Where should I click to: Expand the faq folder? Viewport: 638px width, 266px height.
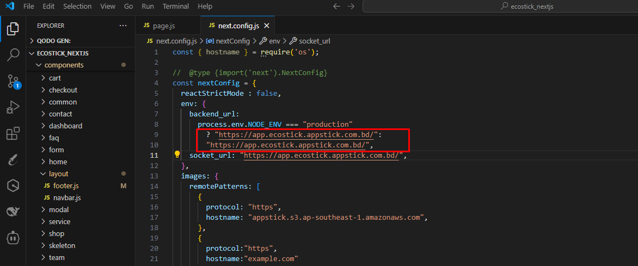[80, 138]
